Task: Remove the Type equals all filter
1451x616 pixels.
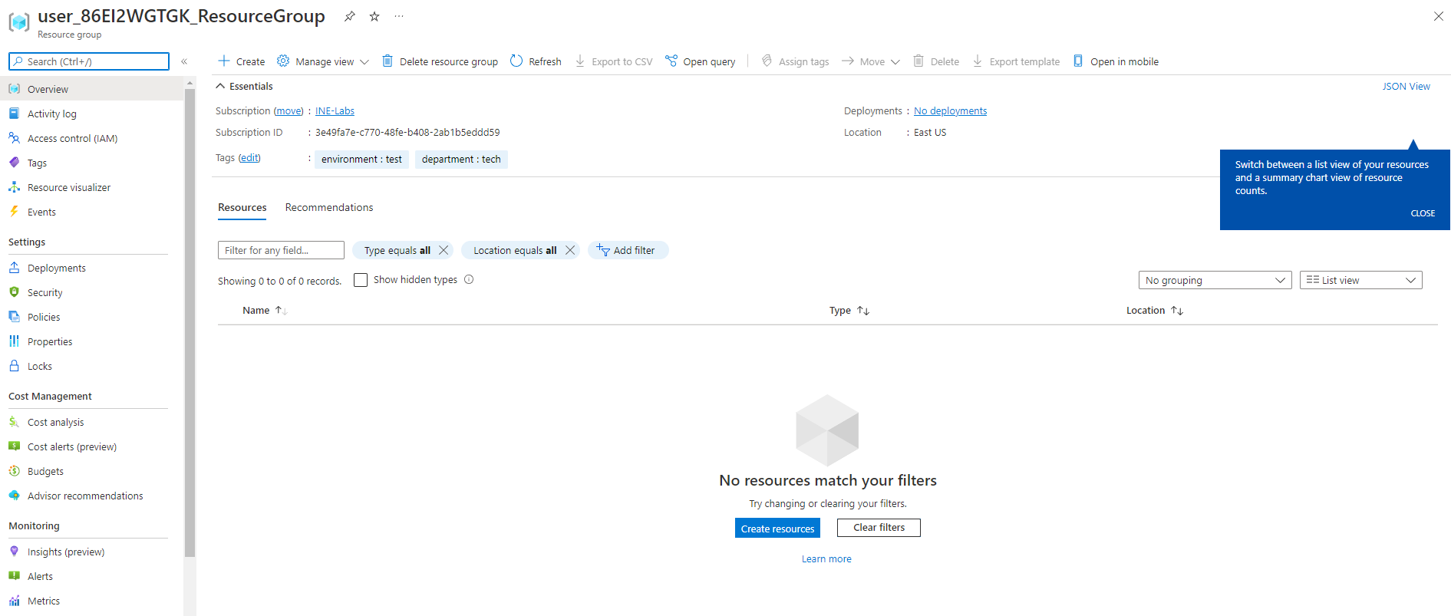Action: pos(444,250)
